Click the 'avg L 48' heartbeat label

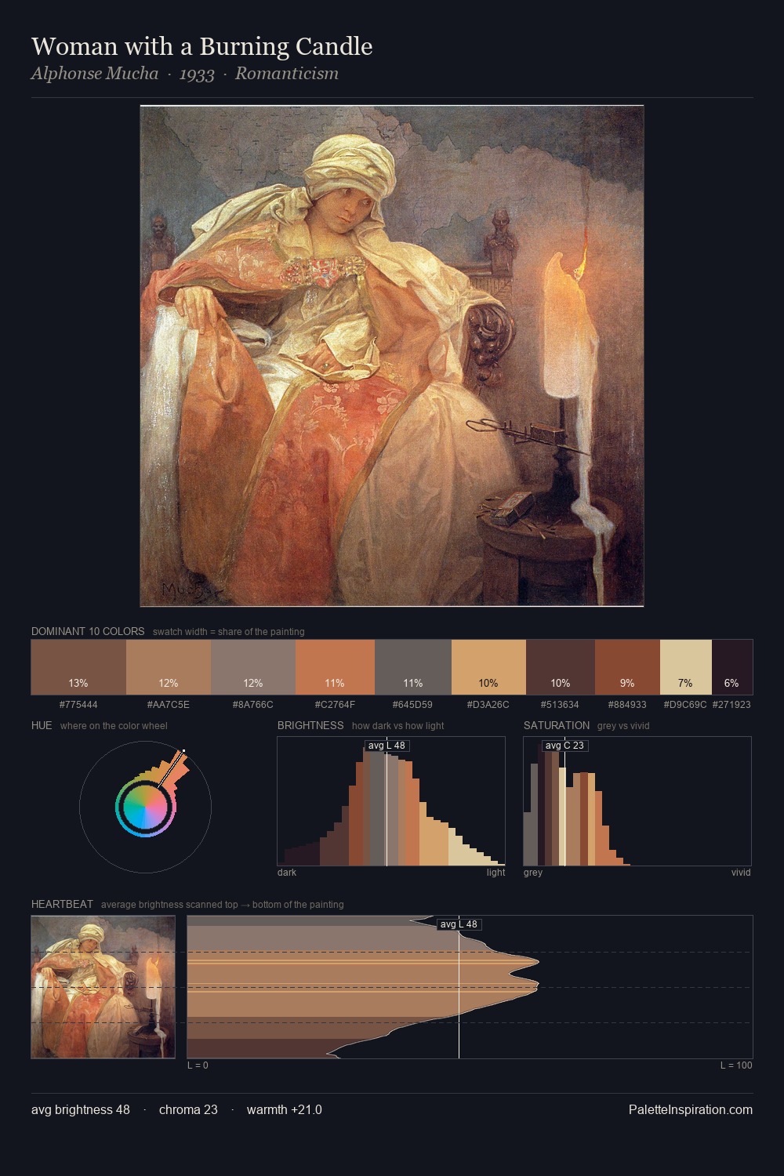coord(459,924)
